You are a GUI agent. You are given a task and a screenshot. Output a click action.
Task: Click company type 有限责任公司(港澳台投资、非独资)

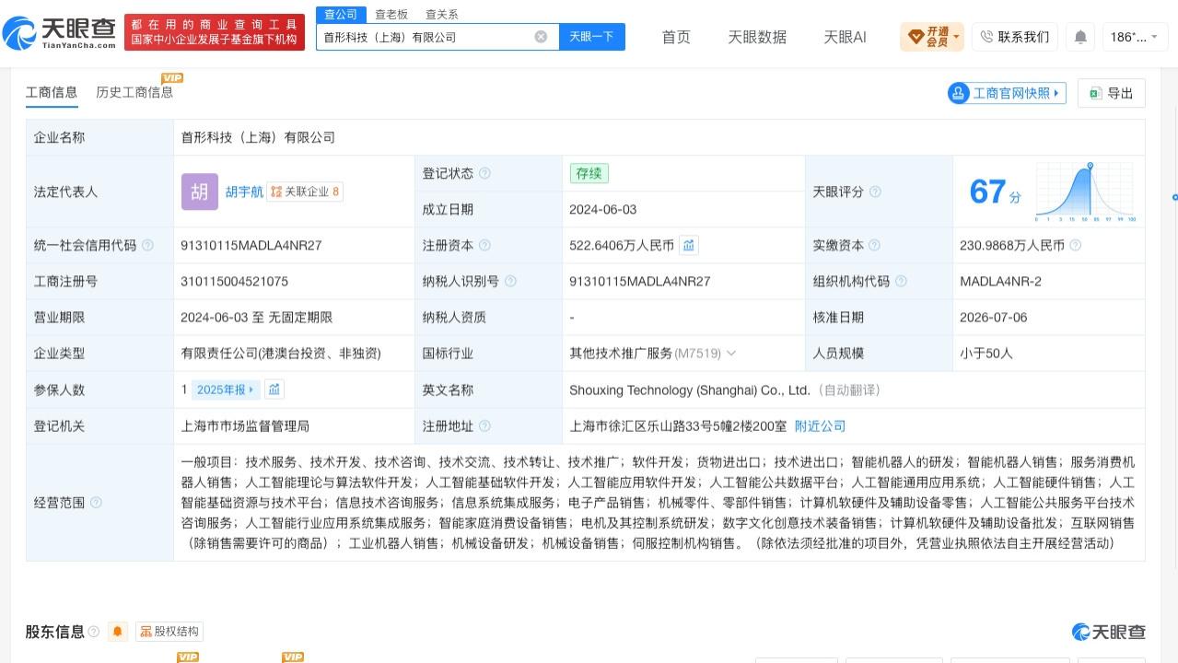pyautogui.click(x=281, y=354)
